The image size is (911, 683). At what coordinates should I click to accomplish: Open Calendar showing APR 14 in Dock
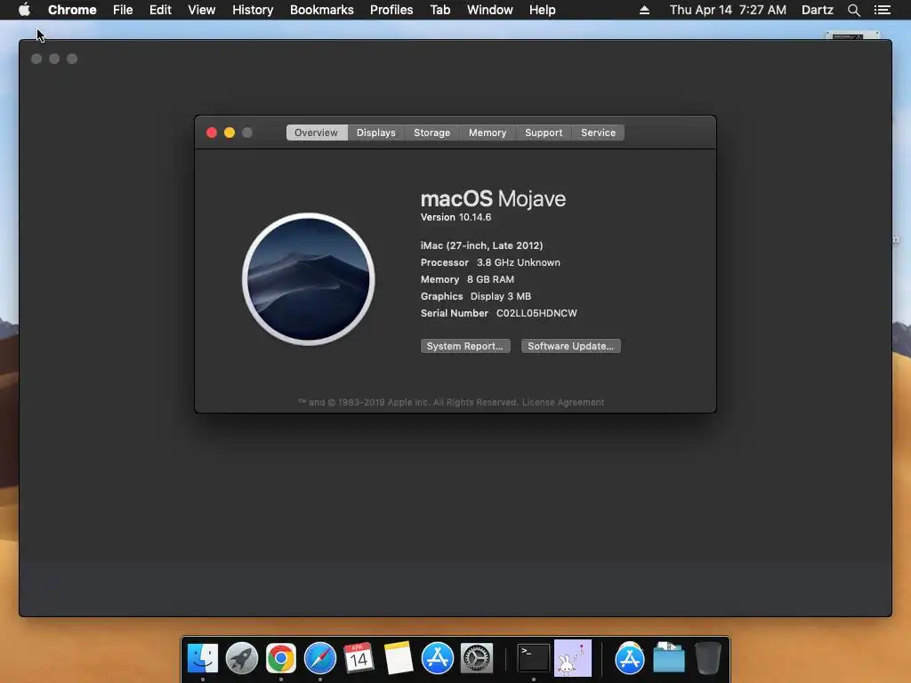pyautogui.click(x=359, y=657)
